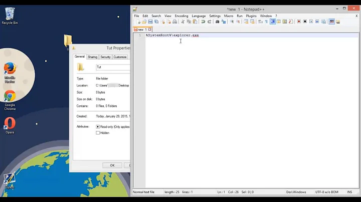
Task: Click OK in Tut Properties dialog
Action: coord(112,165)
